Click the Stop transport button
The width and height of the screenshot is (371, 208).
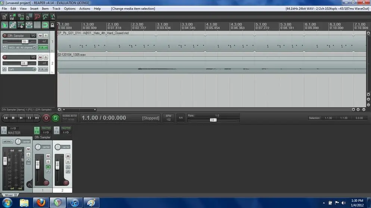pyautogui.click(x=13, y=118)
